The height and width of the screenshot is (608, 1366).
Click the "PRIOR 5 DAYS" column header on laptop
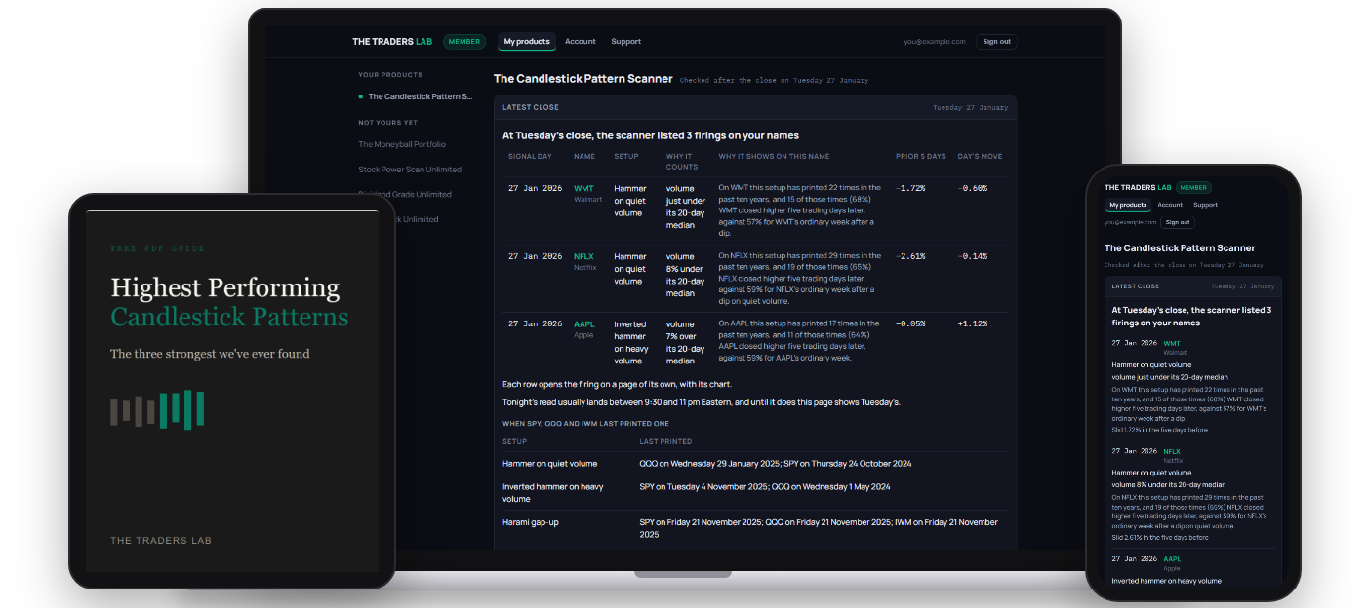point(921,157)
